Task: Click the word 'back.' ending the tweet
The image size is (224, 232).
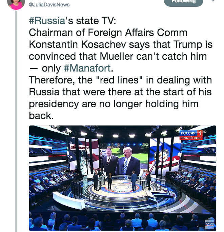Action: pos(41,116)
